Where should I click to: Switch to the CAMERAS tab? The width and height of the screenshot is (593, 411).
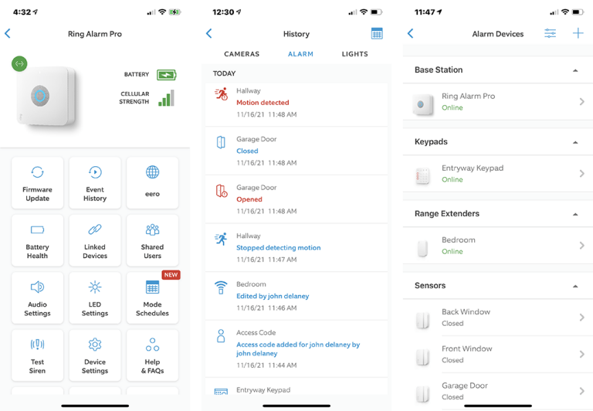pos(242,54)
